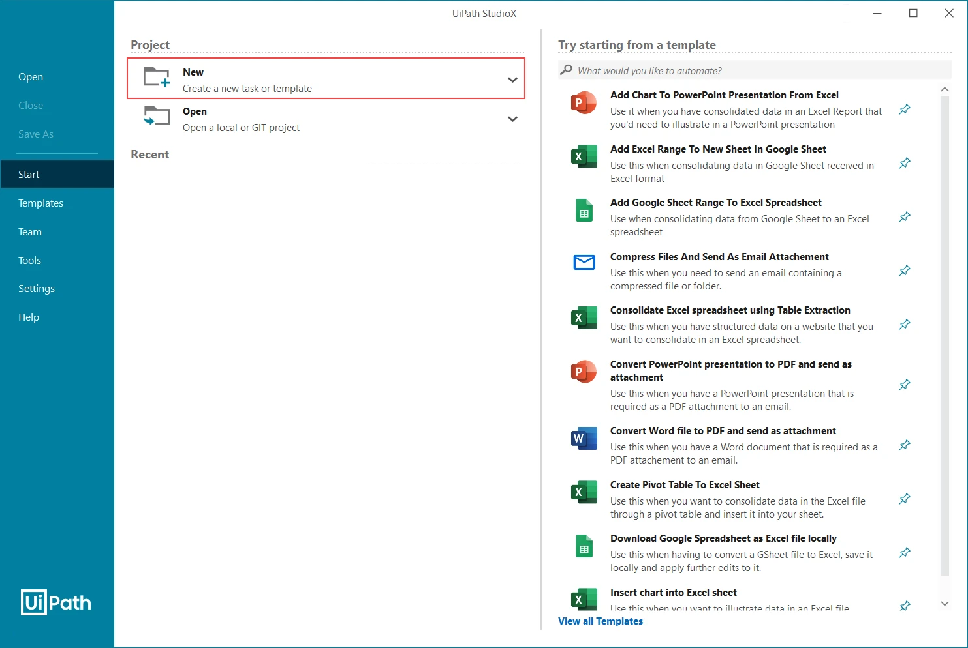The width and height of the screenshot is (968, 648).
Task: Open Add Excel Range To New Sheet template
Action: click(718, 149)
